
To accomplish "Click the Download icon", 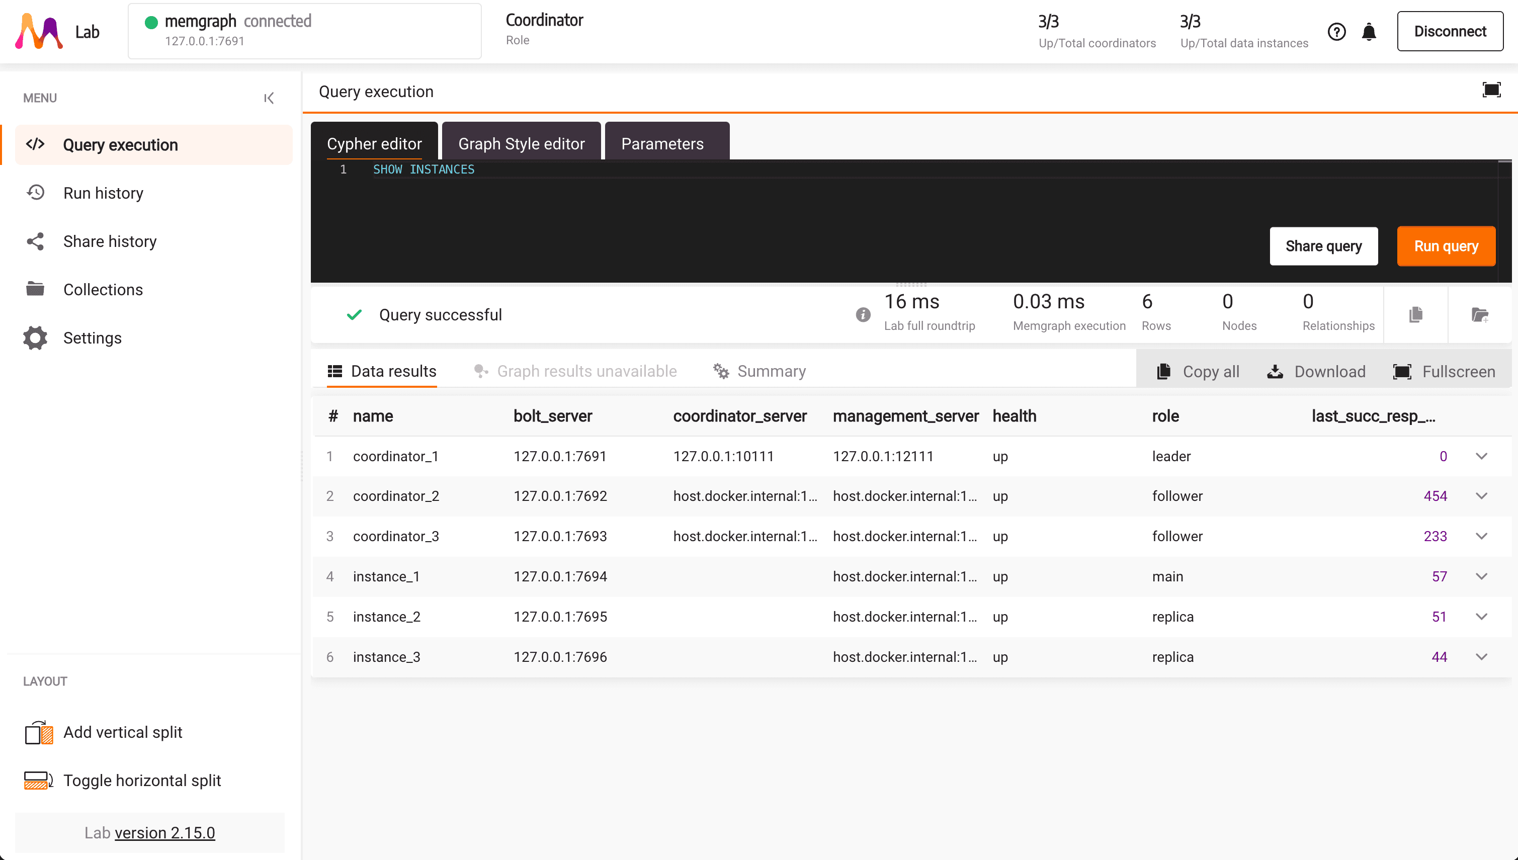I will [x=1275, y=372].
